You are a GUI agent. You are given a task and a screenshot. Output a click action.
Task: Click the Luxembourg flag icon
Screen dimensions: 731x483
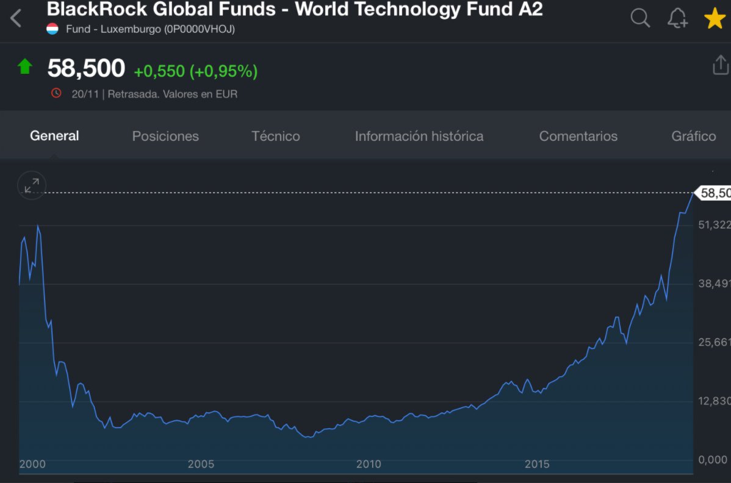pos(52,29)
